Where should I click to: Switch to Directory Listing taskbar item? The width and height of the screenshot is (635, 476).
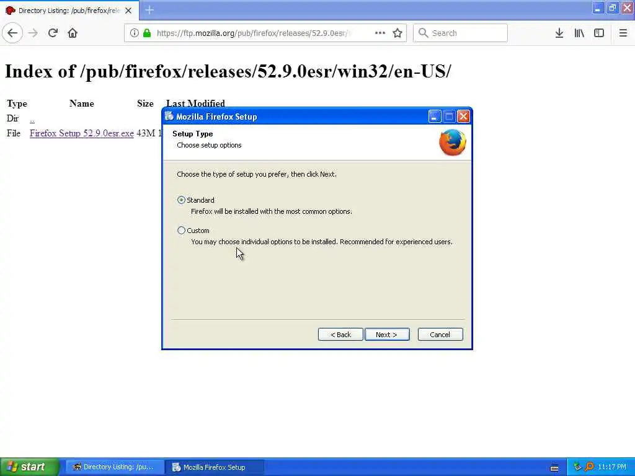click(x=115, y=467)
